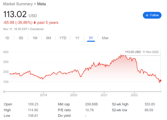
Task: Click the red down arrow icon
Action: (35, 22)
